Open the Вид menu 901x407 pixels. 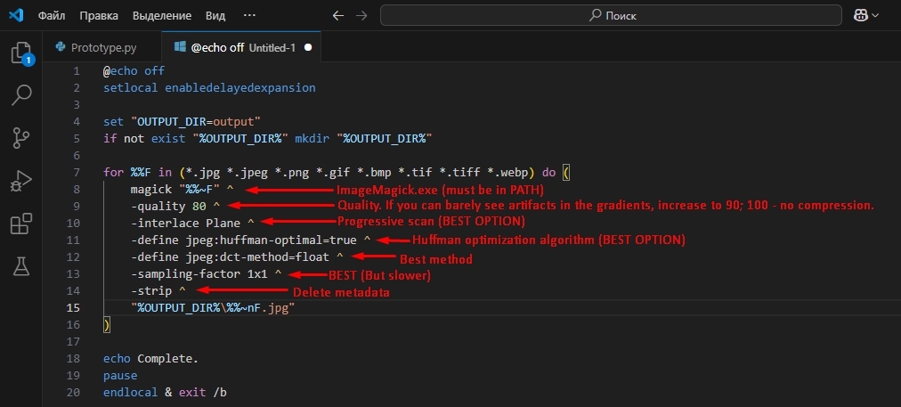pos(215,16)
